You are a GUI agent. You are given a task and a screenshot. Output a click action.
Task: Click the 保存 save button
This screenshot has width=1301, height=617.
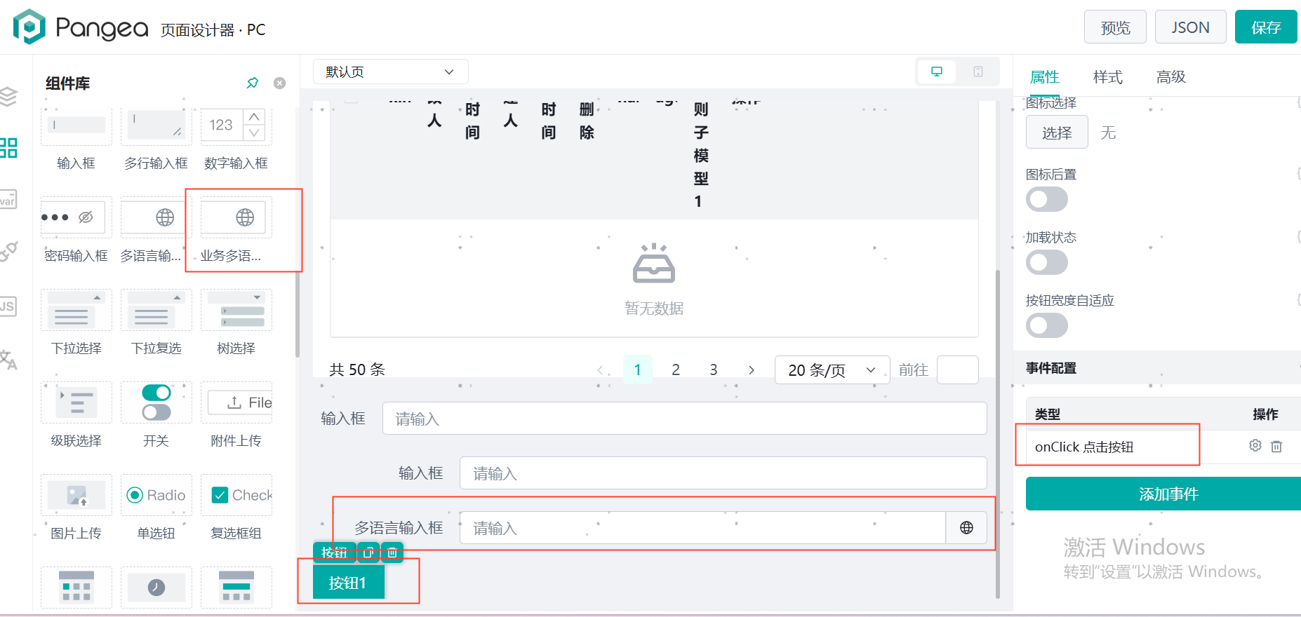coord(1266,27)
